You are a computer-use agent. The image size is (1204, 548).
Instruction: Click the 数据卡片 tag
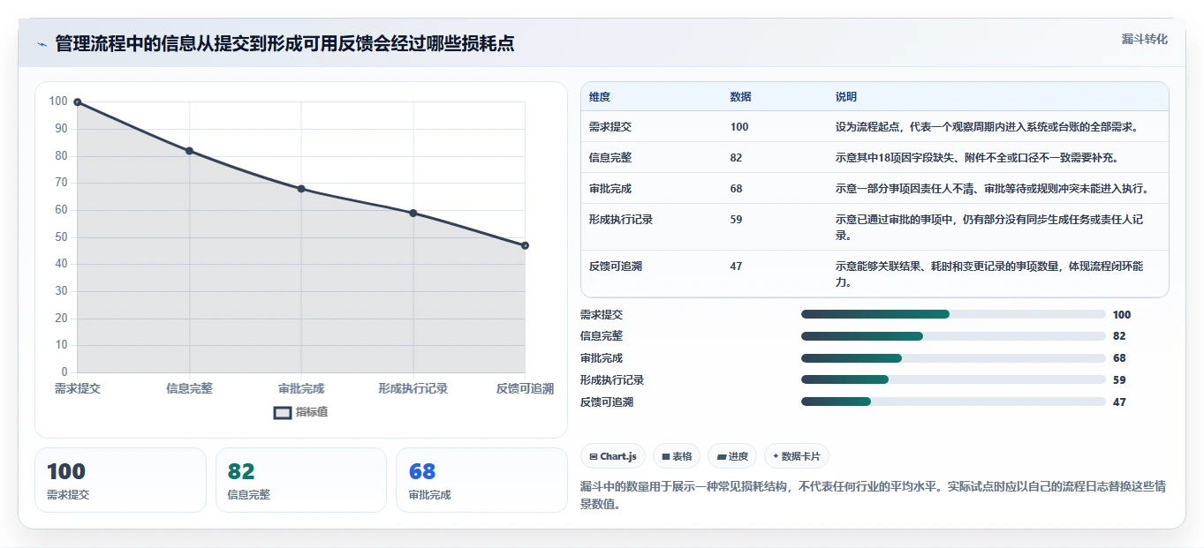click(x=797, y=456)
